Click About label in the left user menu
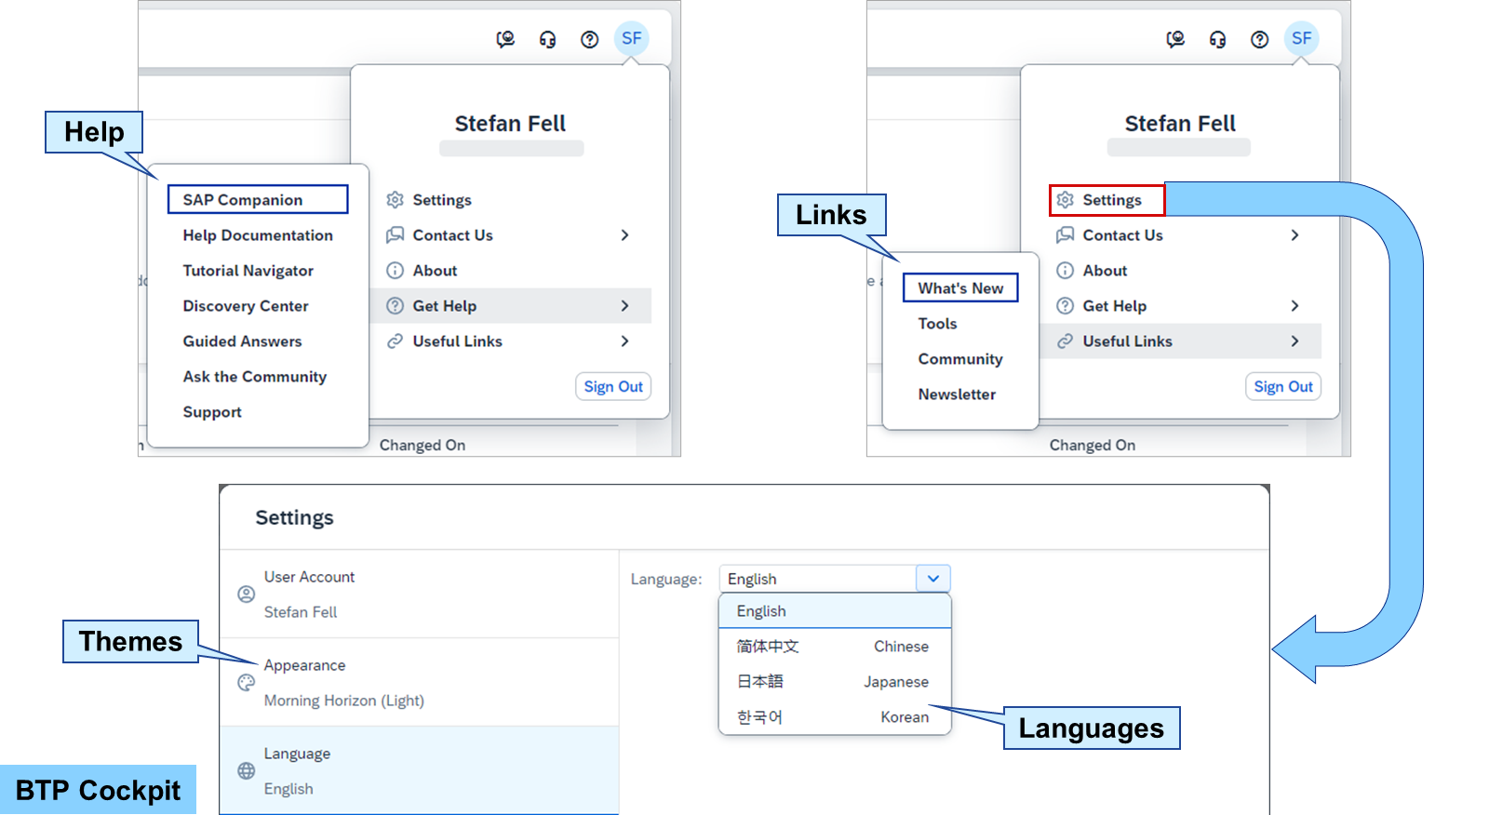 pos(435,271)
